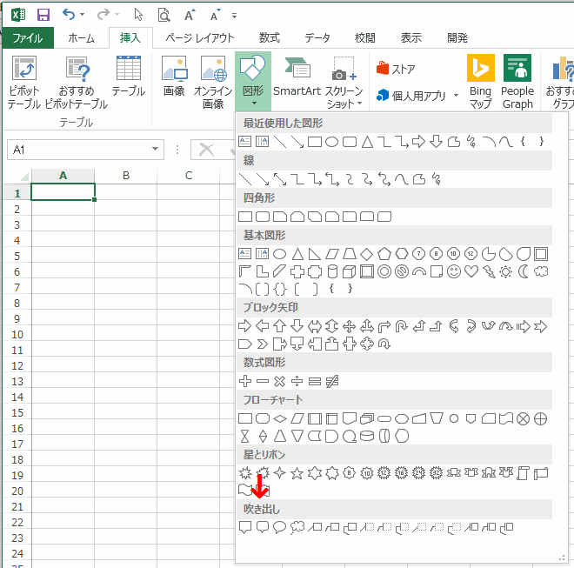574x568 pixels.
Task: Click the formula bar cancel X button
Action: click(206, 150)
